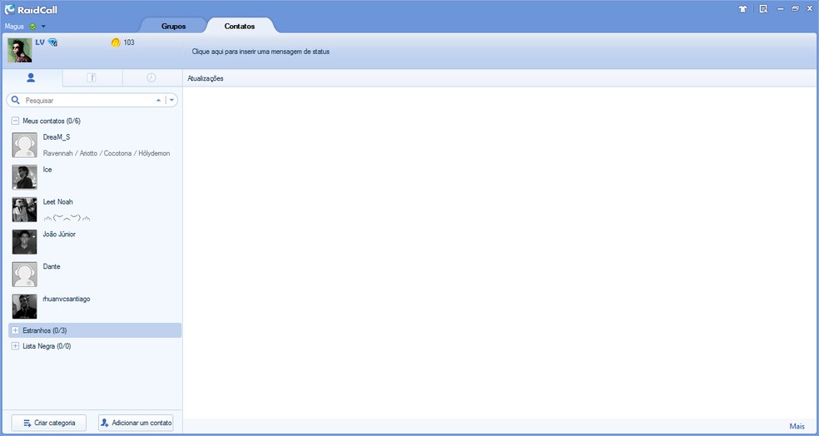
Task: Click own profile avatar picture
Action: pos(20,50)
